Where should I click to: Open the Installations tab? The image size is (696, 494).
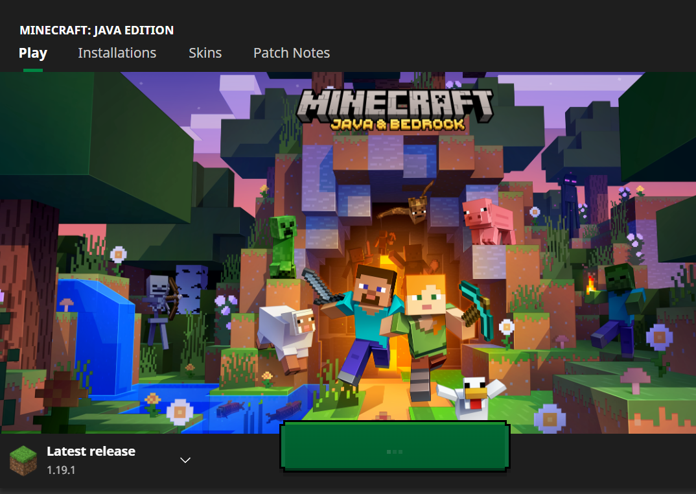[117, 53]
